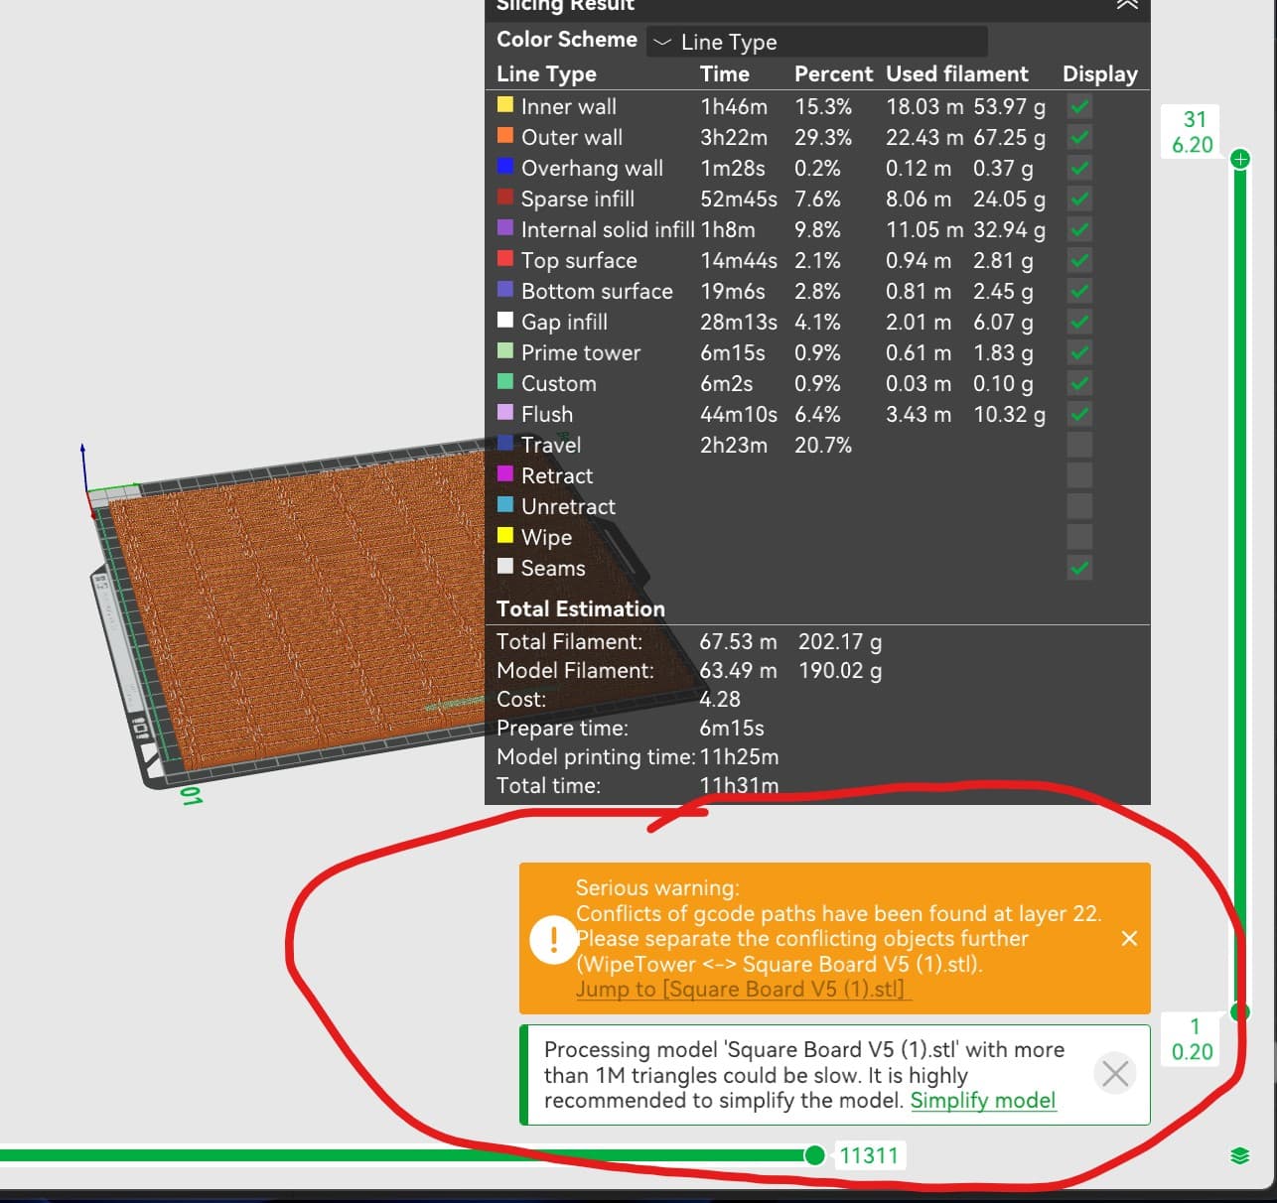Screen dimensions: 1277x1203
Task: Click the layers icon at bottom right
Action: tap(1239, 1155)
